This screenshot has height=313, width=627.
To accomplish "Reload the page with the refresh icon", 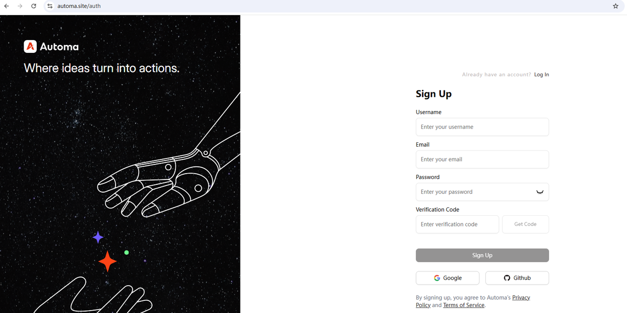I will [33, 6].
